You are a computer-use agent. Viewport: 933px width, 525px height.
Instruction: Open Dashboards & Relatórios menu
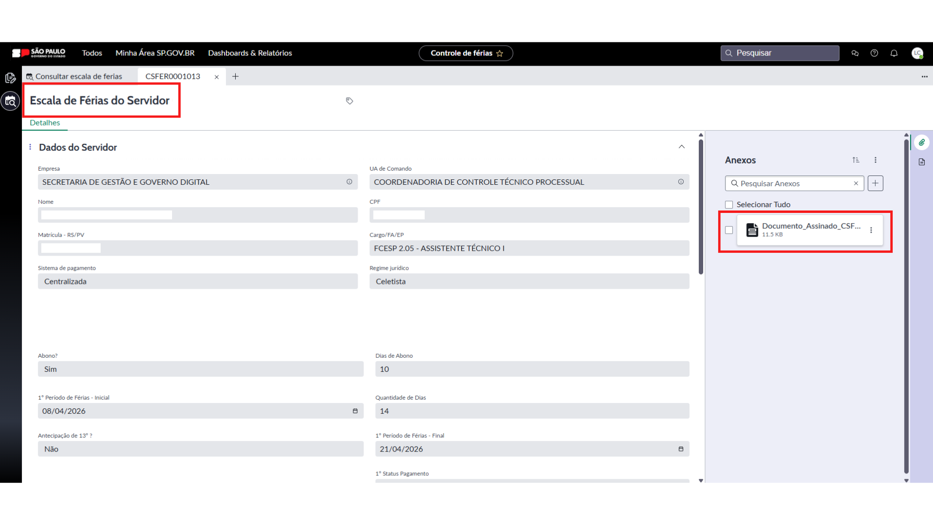[x=250, y=53]
